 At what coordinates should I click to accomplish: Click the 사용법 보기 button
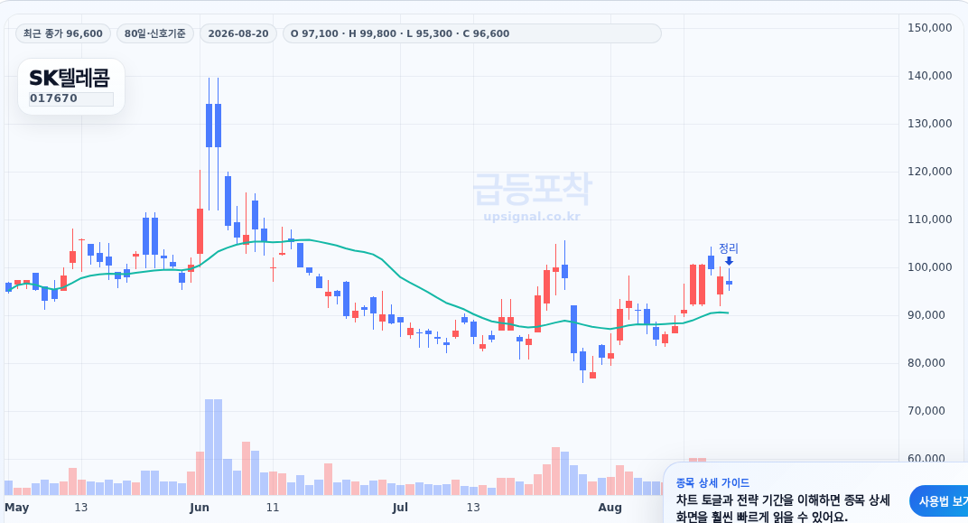[x=939, y=501]
